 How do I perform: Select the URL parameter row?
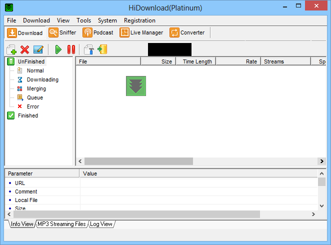[x=161, y=183]
